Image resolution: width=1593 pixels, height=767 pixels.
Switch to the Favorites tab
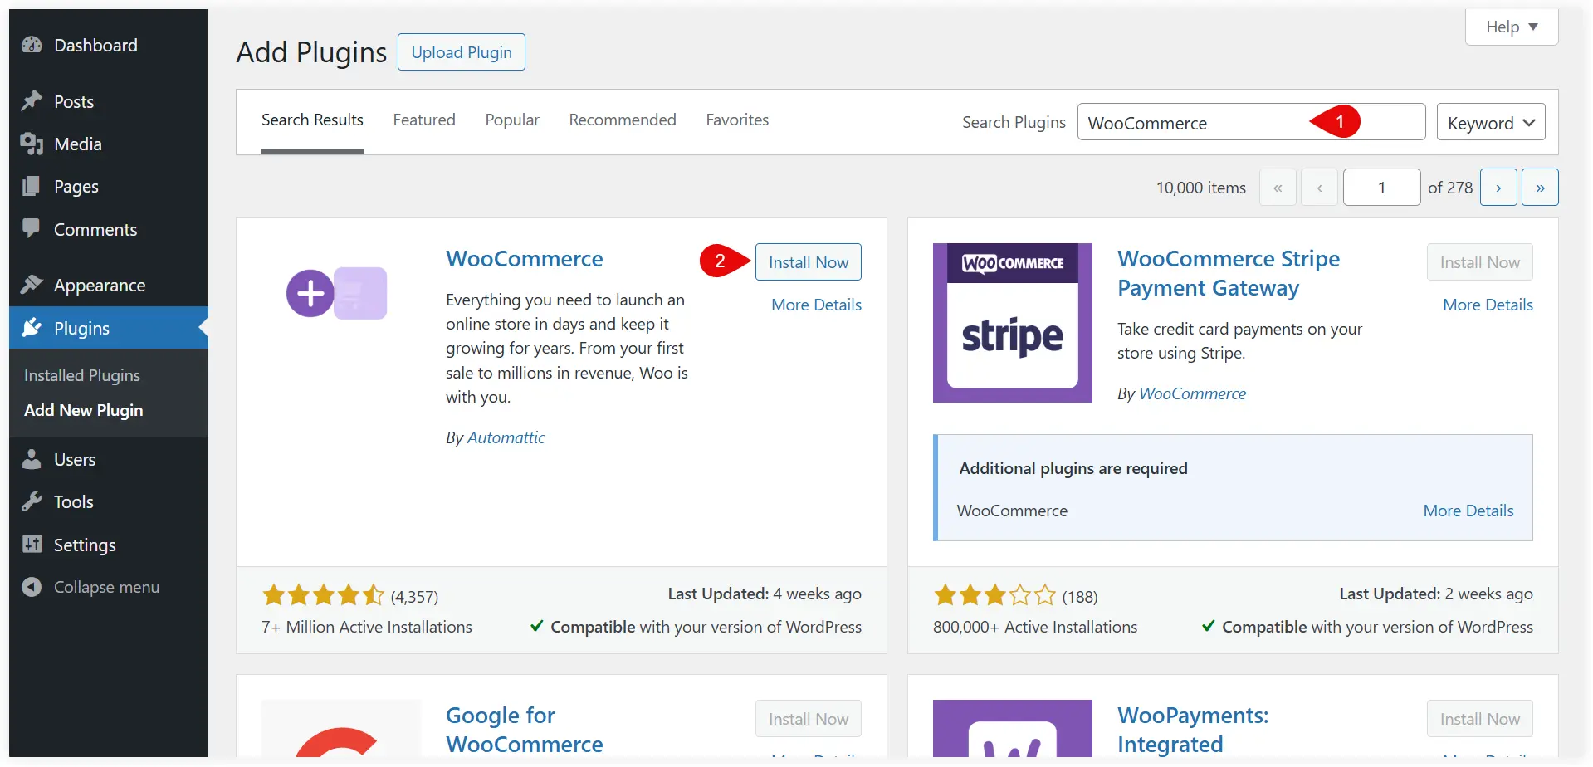point(737,120)
